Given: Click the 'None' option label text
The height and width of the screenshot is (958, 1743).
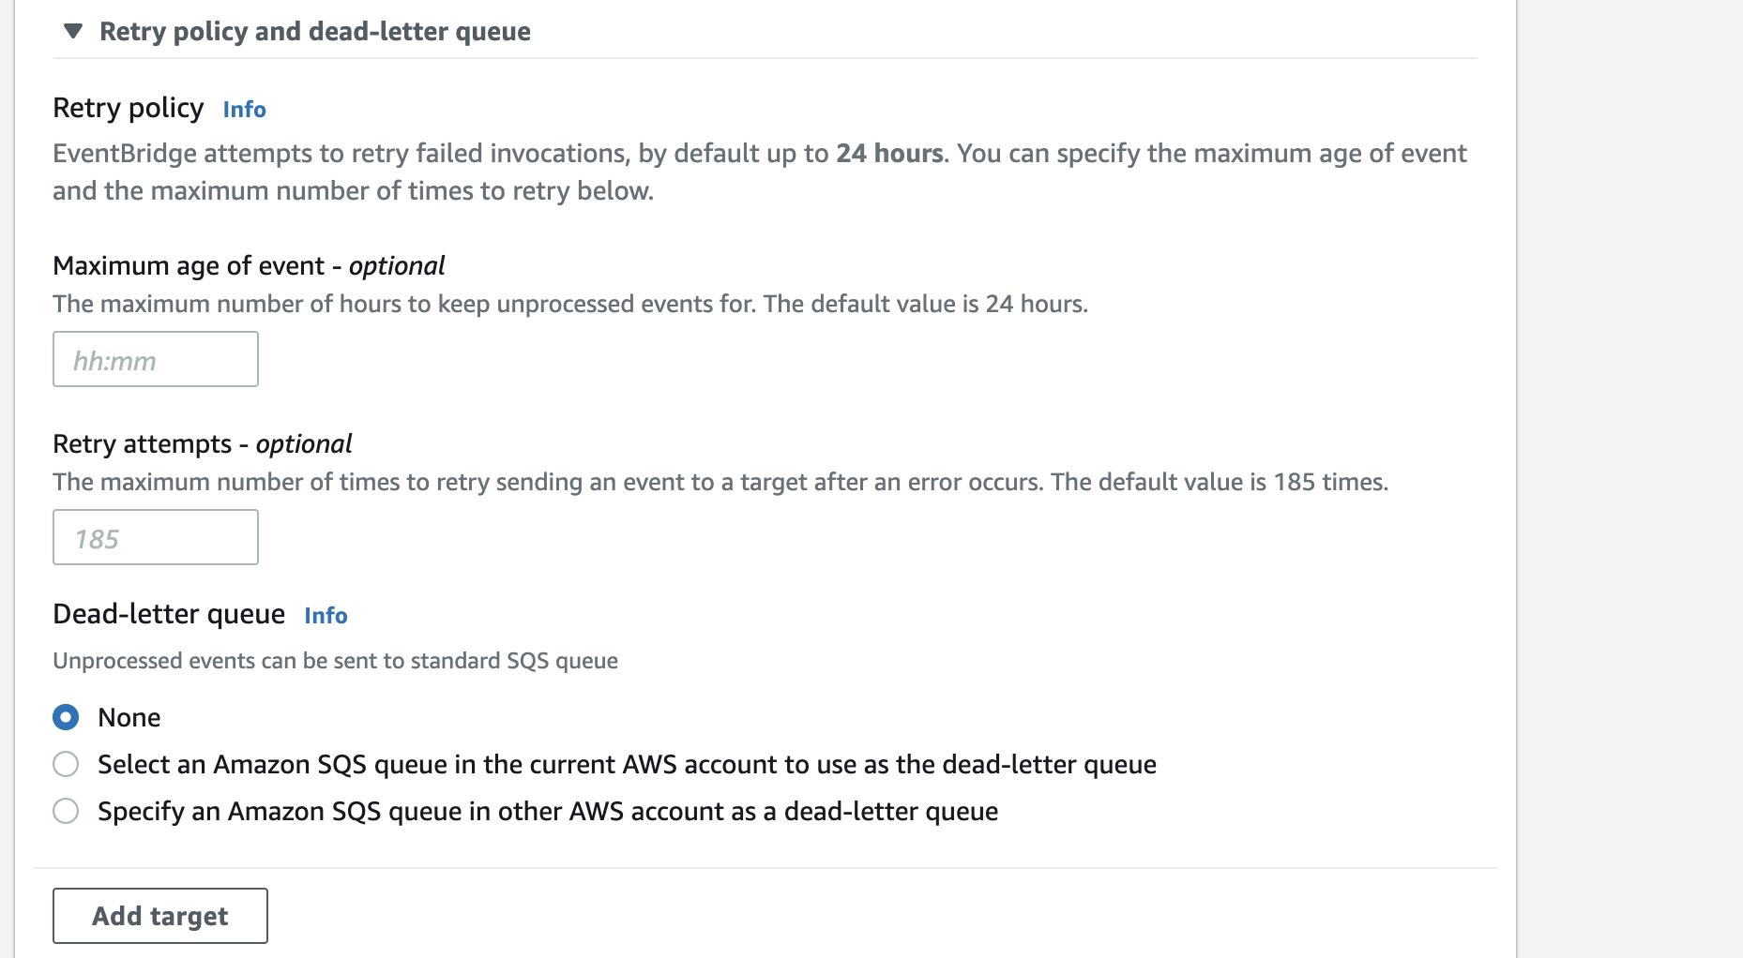Looking at the screenshot, I should (129, 718).
